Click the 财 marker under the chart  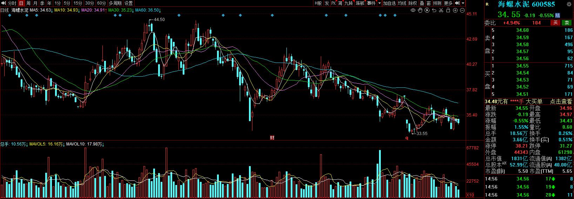pos(272,137)
